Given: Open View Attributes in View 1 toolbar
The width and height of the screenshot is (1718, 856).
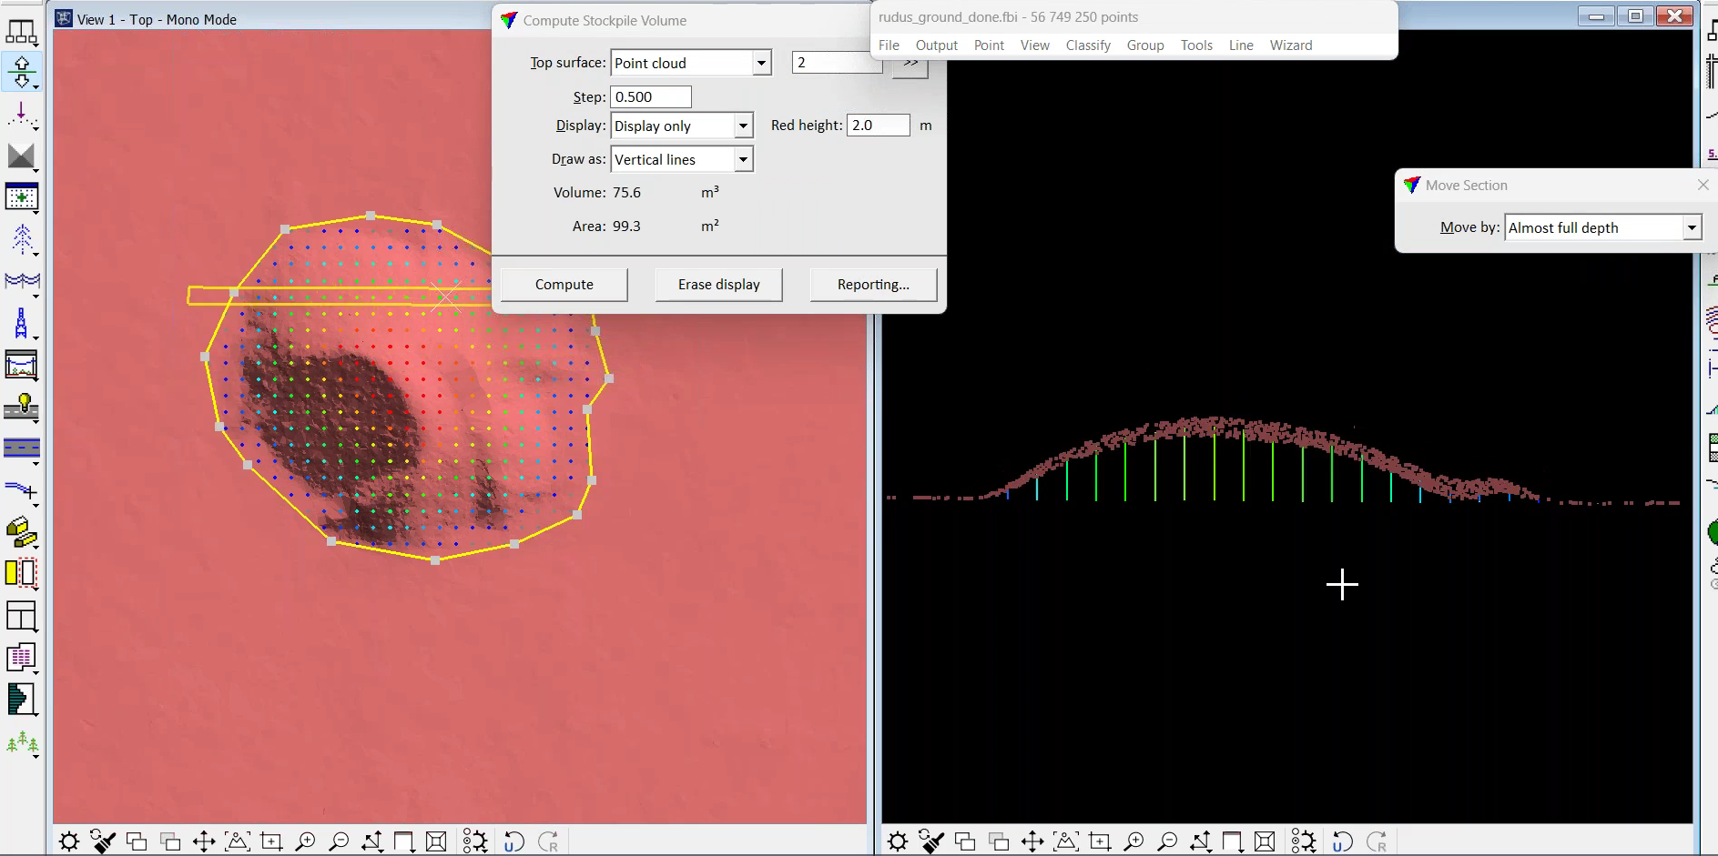Looking at the screenshot, I should (x=69, y=841).
